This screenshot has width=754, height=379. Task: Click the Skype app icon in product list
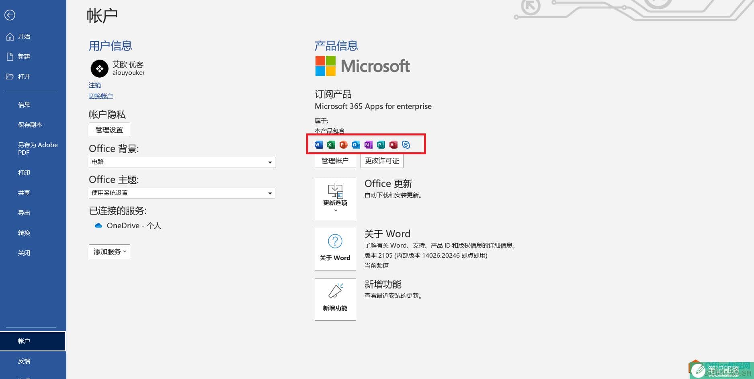point(406,145)
